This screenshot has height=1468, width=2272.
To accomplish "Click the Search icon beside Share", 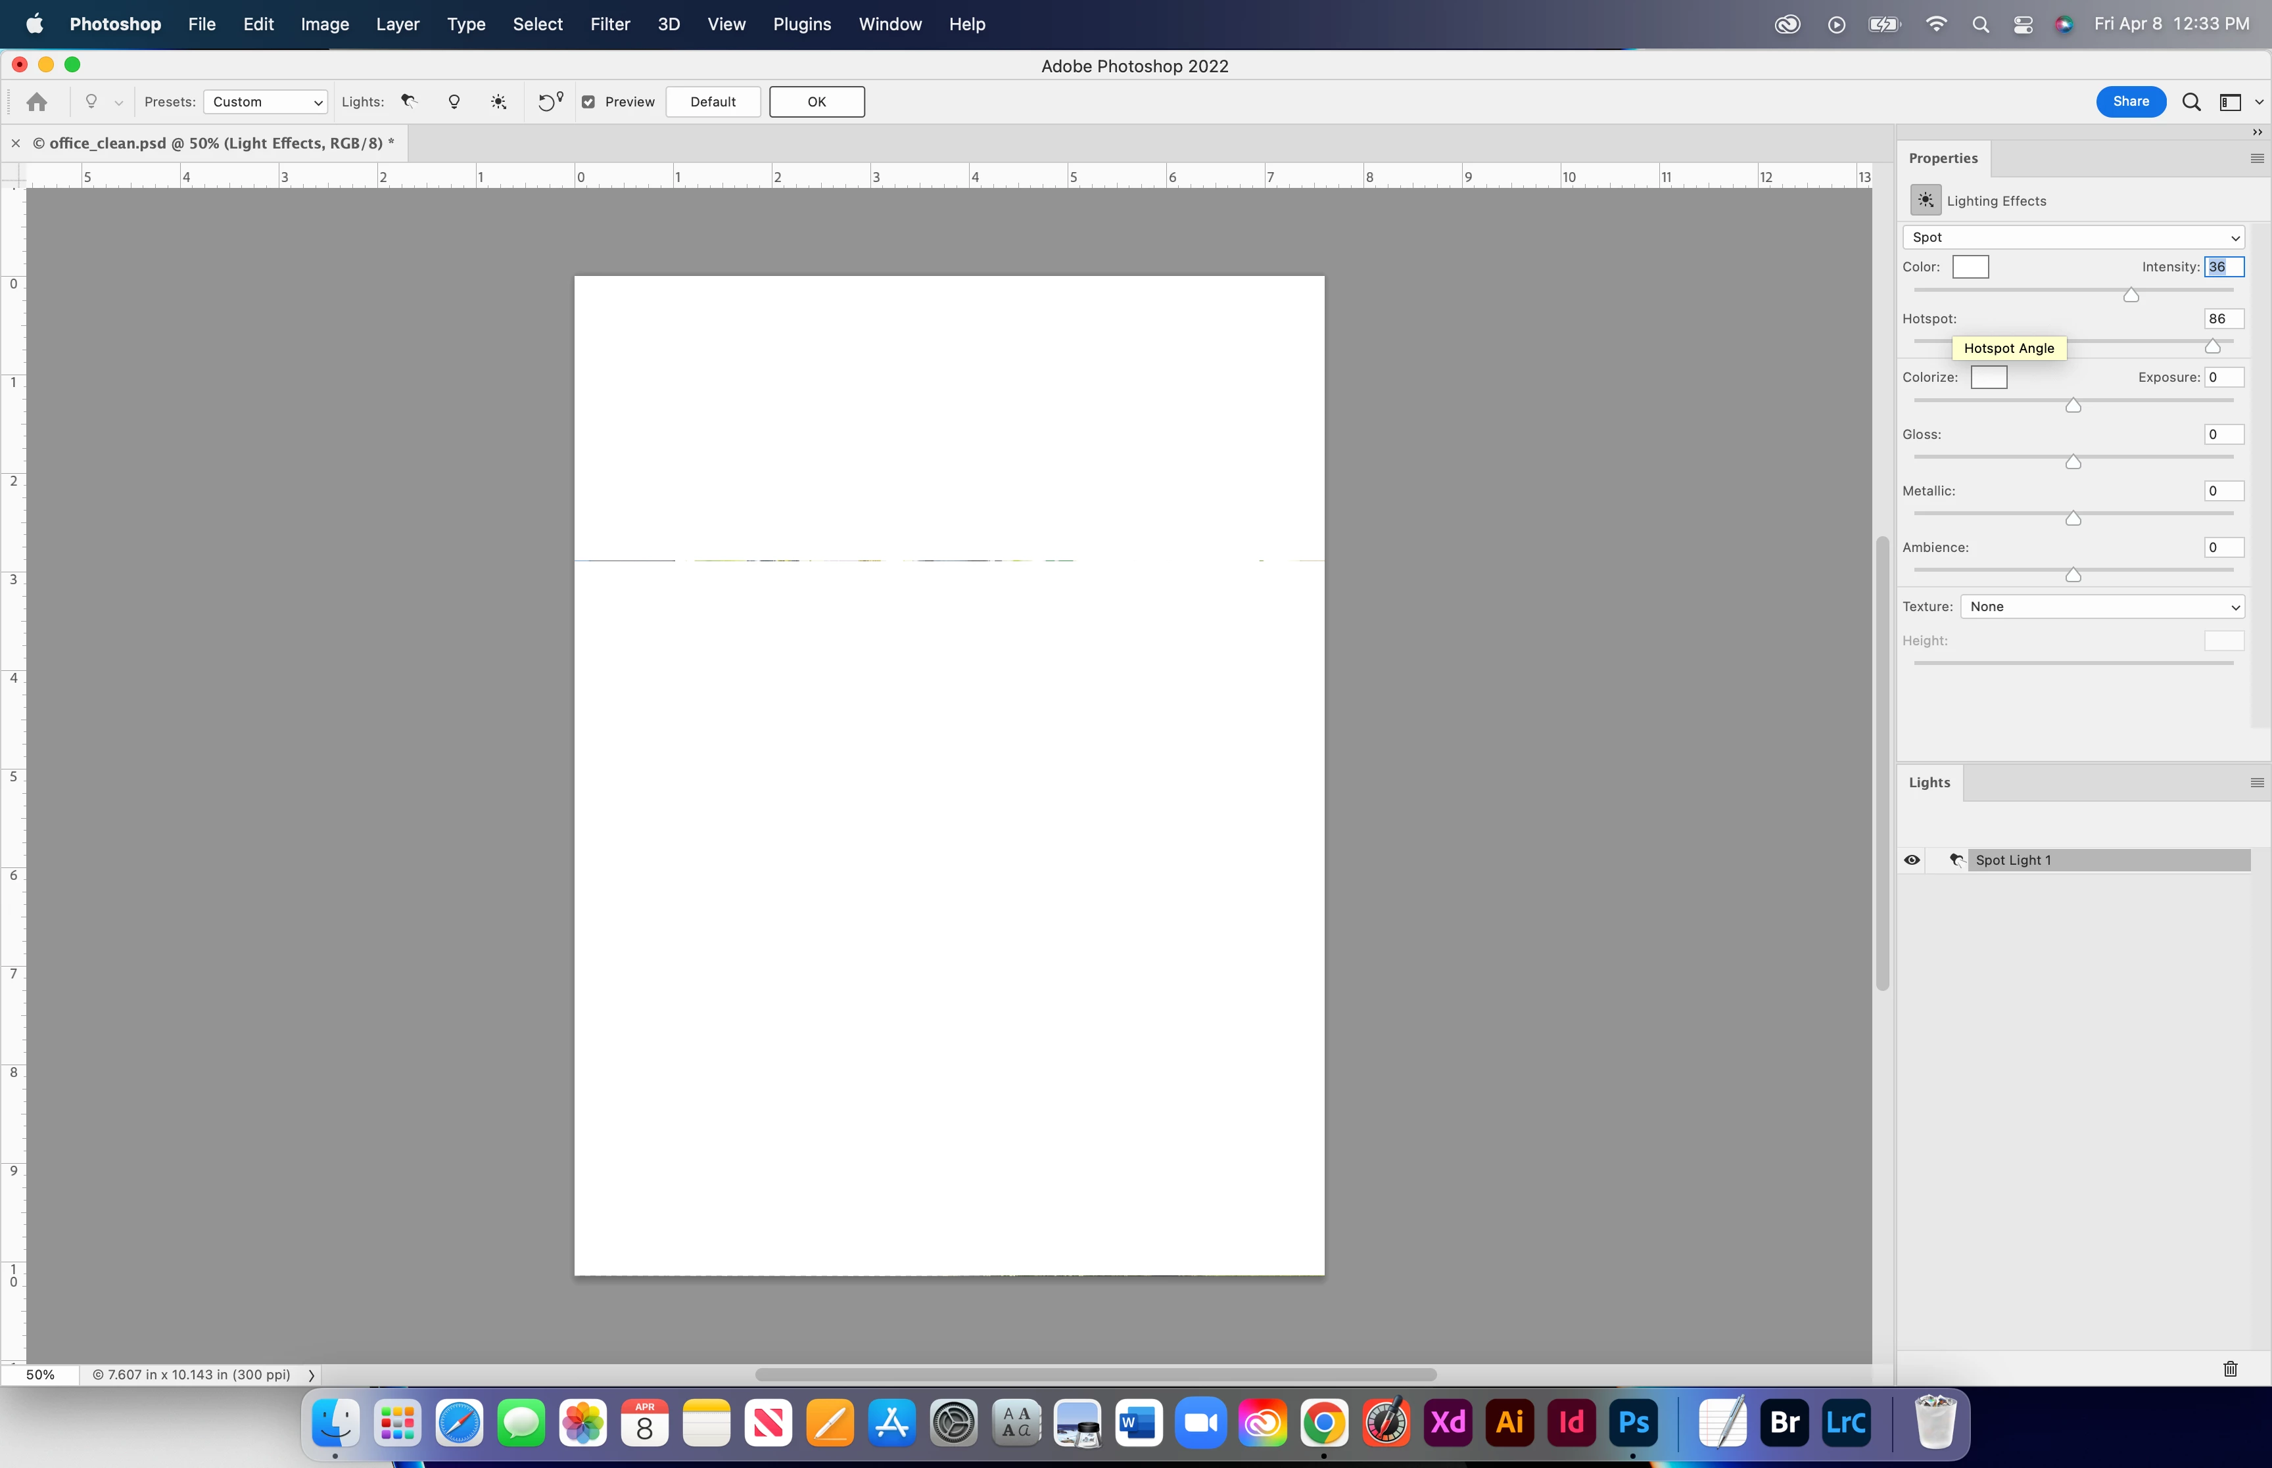I will click(2191, 101).
